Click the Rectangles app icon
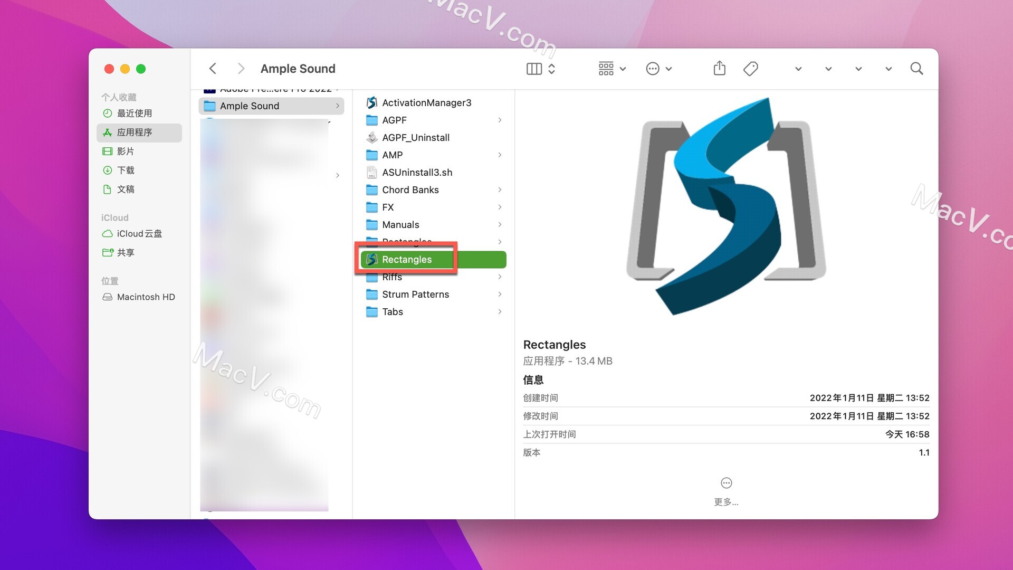 coord(372,259)
